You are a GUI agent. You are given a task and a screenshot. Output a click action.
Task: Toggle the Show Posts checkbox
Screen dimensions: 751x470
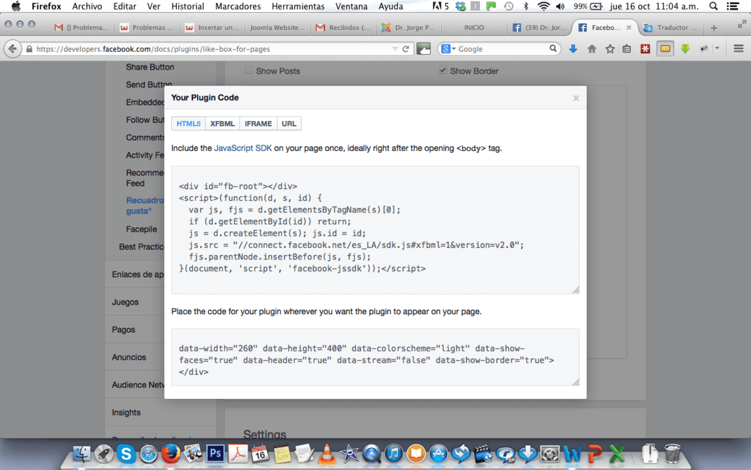point(249,70)
